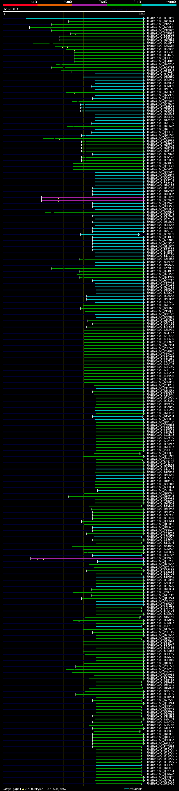Image resolution: width=179 pixels, height=791 pixels.
Task: Click the magenta alignment bar for UniRef100_A6YAZ5
Action: [x=93, y=200]
